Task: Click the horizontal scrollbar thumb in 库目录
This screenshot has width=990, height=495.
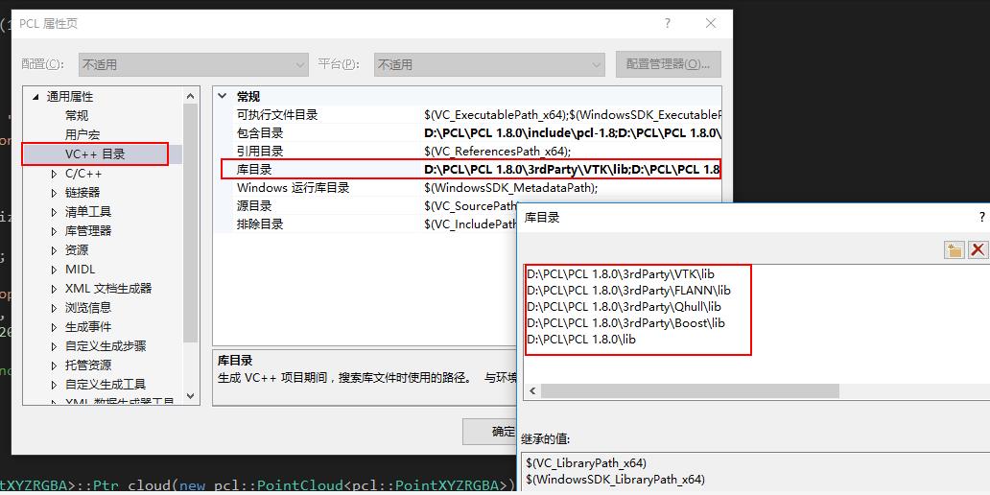Action: 690,391
